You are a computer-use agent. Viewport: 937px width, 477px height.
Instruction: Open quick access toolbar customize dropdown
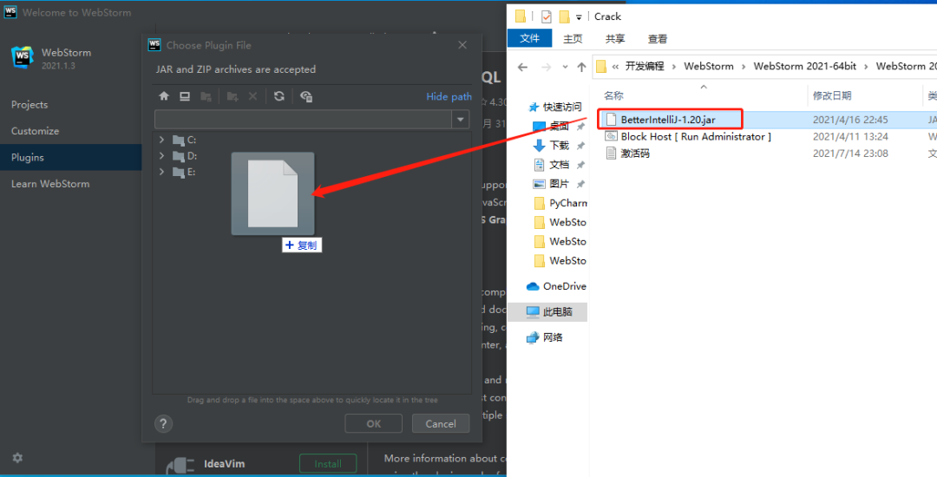coord(579,17)
